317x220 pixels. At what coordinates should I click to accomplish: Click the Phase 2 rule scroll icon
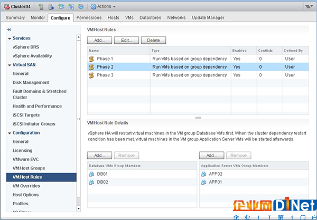pyautogui.click(x=91, y=67)
